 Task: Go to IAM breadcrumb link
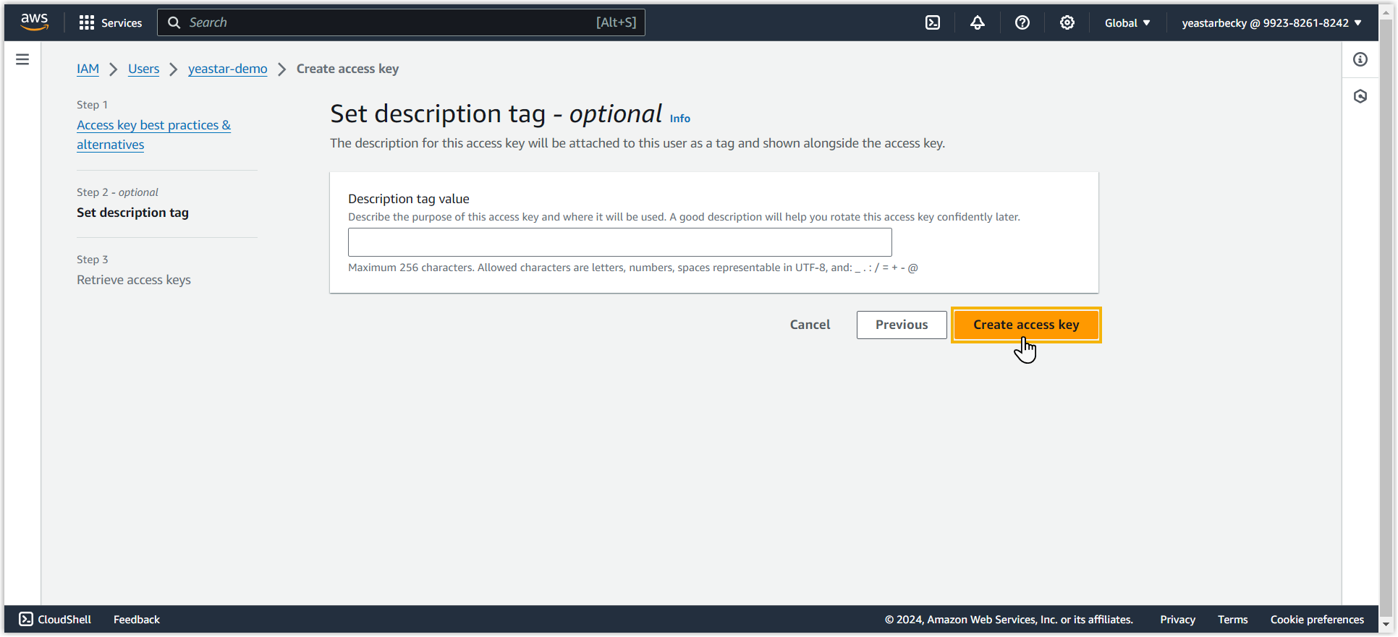88,69
